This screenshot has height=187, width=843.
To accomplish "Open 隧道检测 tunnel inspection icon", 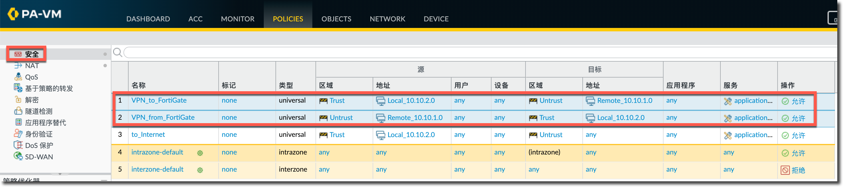I will [x=18, y=111].
